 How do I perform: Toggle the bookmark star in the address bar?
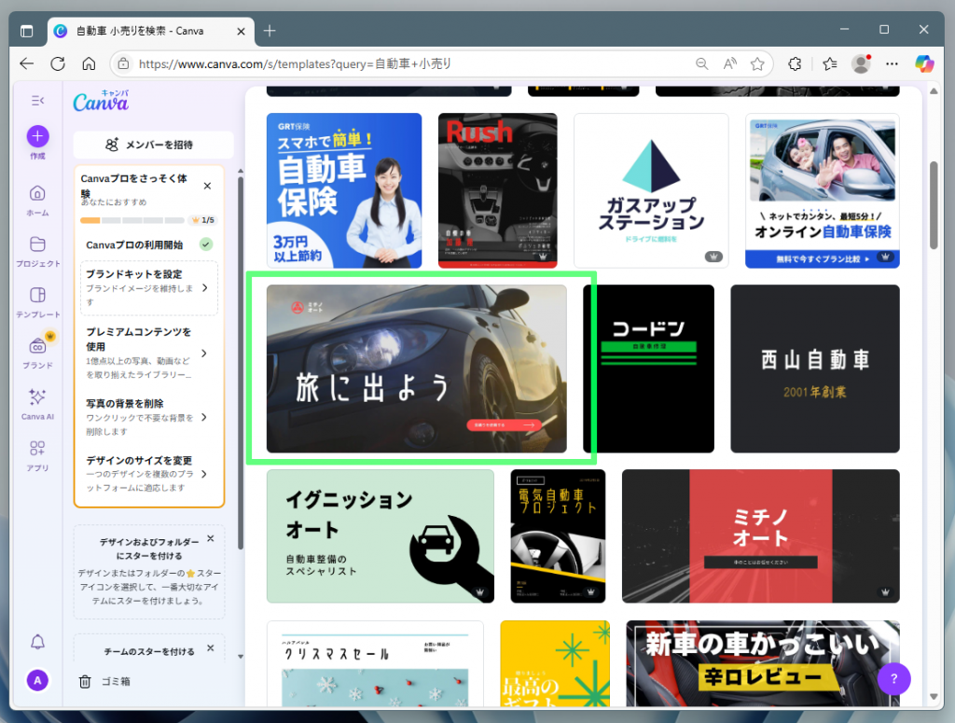[x=757, y=63]
